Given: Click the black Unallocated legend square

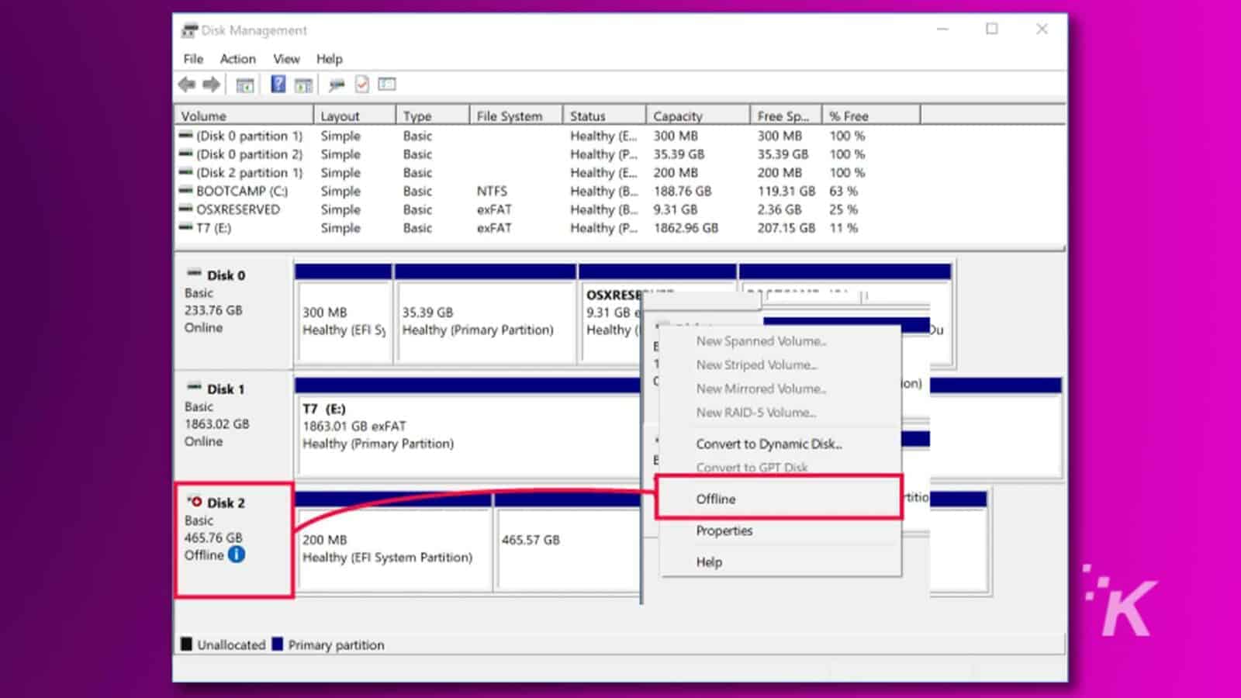Looking at the screenshot, I should (186, 644).
